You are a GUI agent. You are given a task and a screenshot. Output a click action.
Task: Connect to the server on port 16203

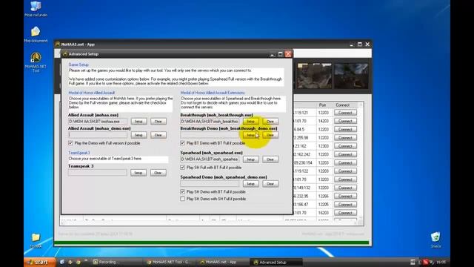(x=345, y=213)
